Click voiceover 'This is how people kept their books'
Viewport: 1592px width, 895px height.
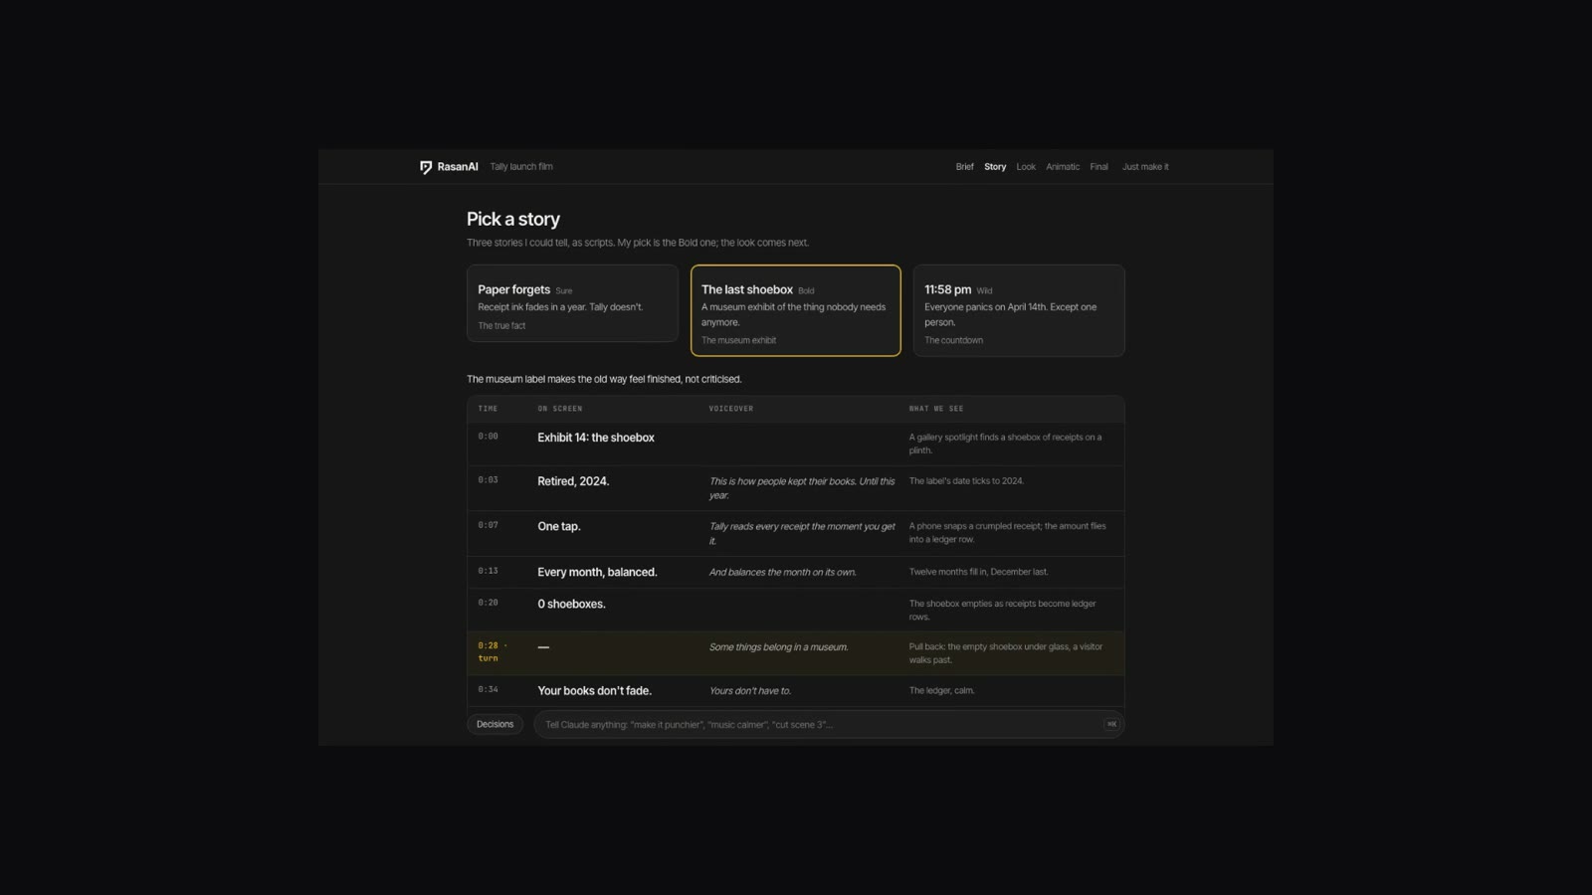[x=802, y=488]
